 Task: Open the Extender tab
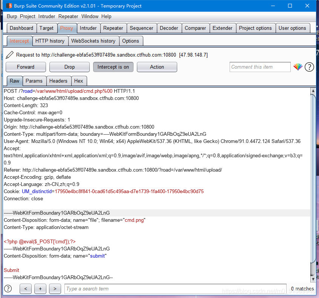(x=222, y=28)
